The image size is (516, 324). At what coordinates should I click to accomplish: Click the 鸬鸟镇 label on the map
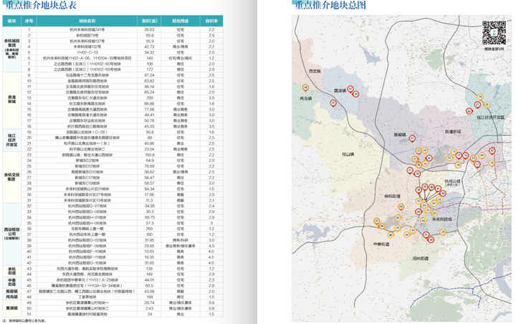[306, 98]
